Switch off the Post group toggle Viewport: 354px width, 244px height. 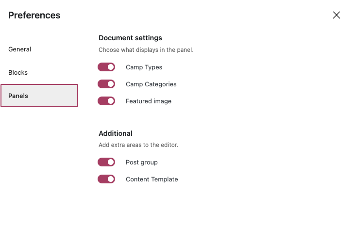pos(106,162)
